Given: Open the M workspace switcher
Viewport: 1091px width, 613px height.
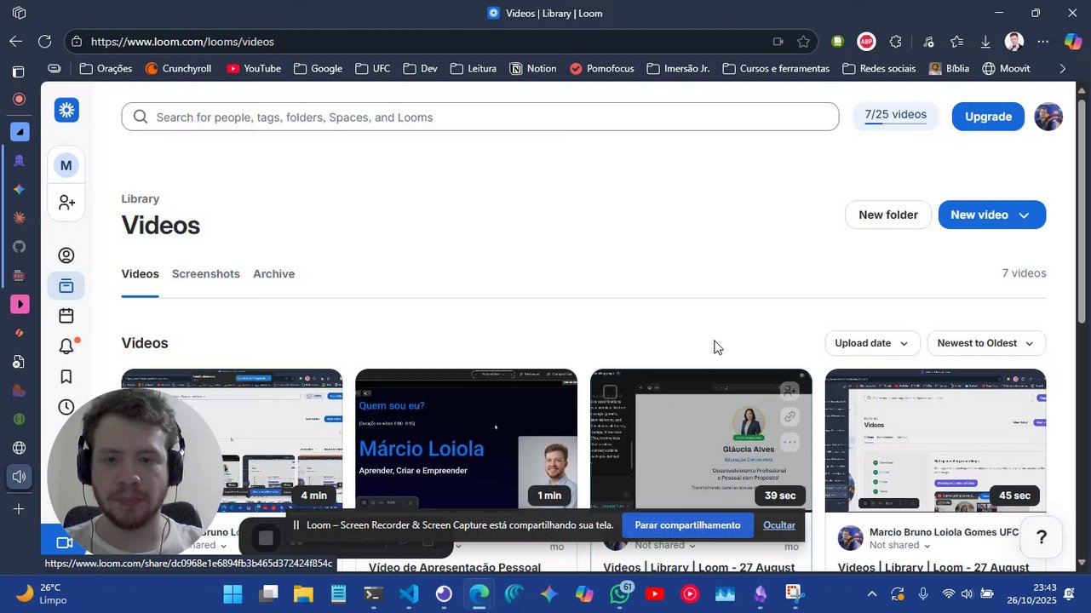Looking at the screenshot, I should (x=66, y=165).
